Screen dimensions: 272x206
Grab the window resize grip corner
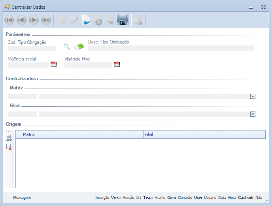[x=266, y=201]
